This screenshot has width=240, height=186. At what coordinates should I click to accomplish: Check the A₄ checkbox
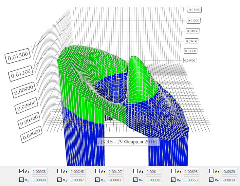tap(136, 171)
